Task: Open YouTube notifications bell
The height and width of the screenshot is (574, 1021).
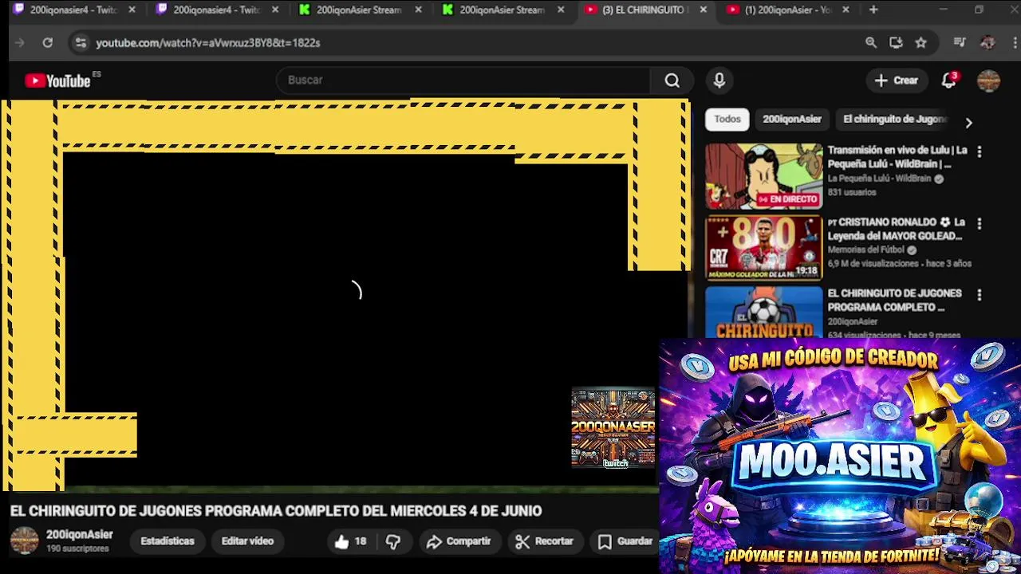Action: click(x=948, y=81)
